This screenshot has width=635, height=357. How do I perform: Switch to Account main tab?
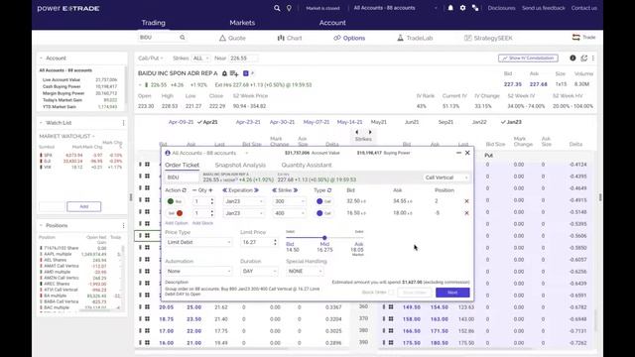tap(332, 23)
